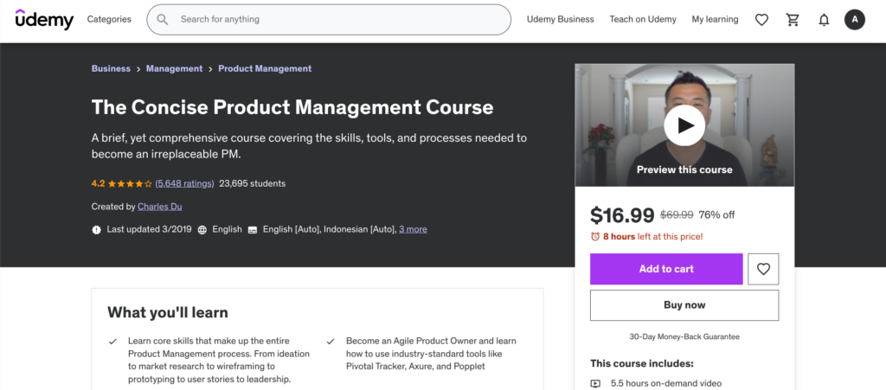Play the course preview video
886x390 pixels.
[x=684, y=126]
